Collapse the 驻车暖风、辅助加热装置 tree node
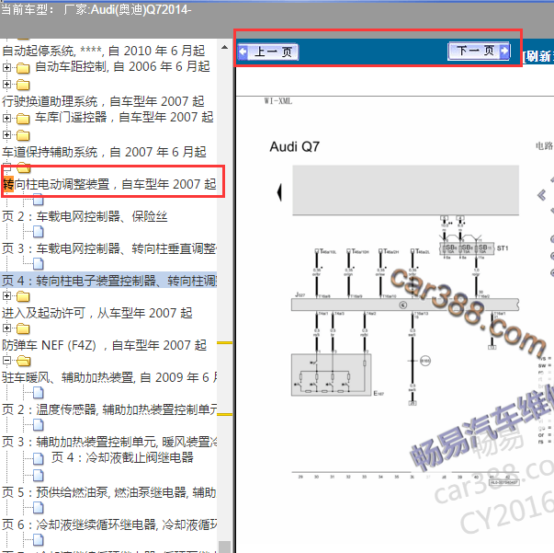Screen dimensions: 554x553 (6, 360)
